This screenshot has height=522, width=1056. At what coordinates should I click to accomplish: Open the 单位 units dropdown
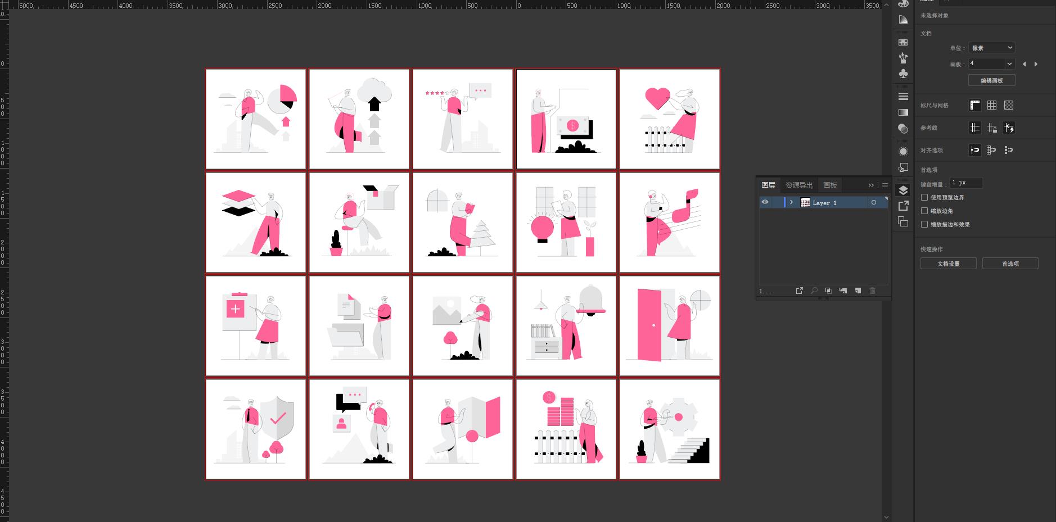[x=991, y=48]
